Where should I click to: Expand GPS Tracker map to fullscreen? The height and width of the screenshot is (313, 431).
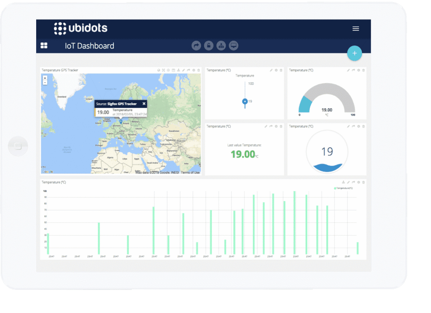163,70
